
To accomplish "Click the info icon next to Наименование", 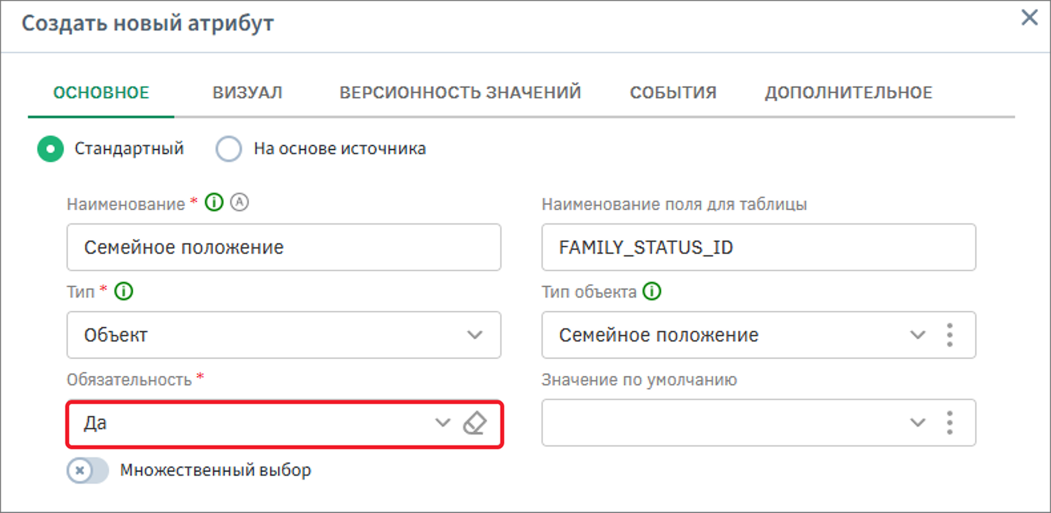I will [214, 202].
